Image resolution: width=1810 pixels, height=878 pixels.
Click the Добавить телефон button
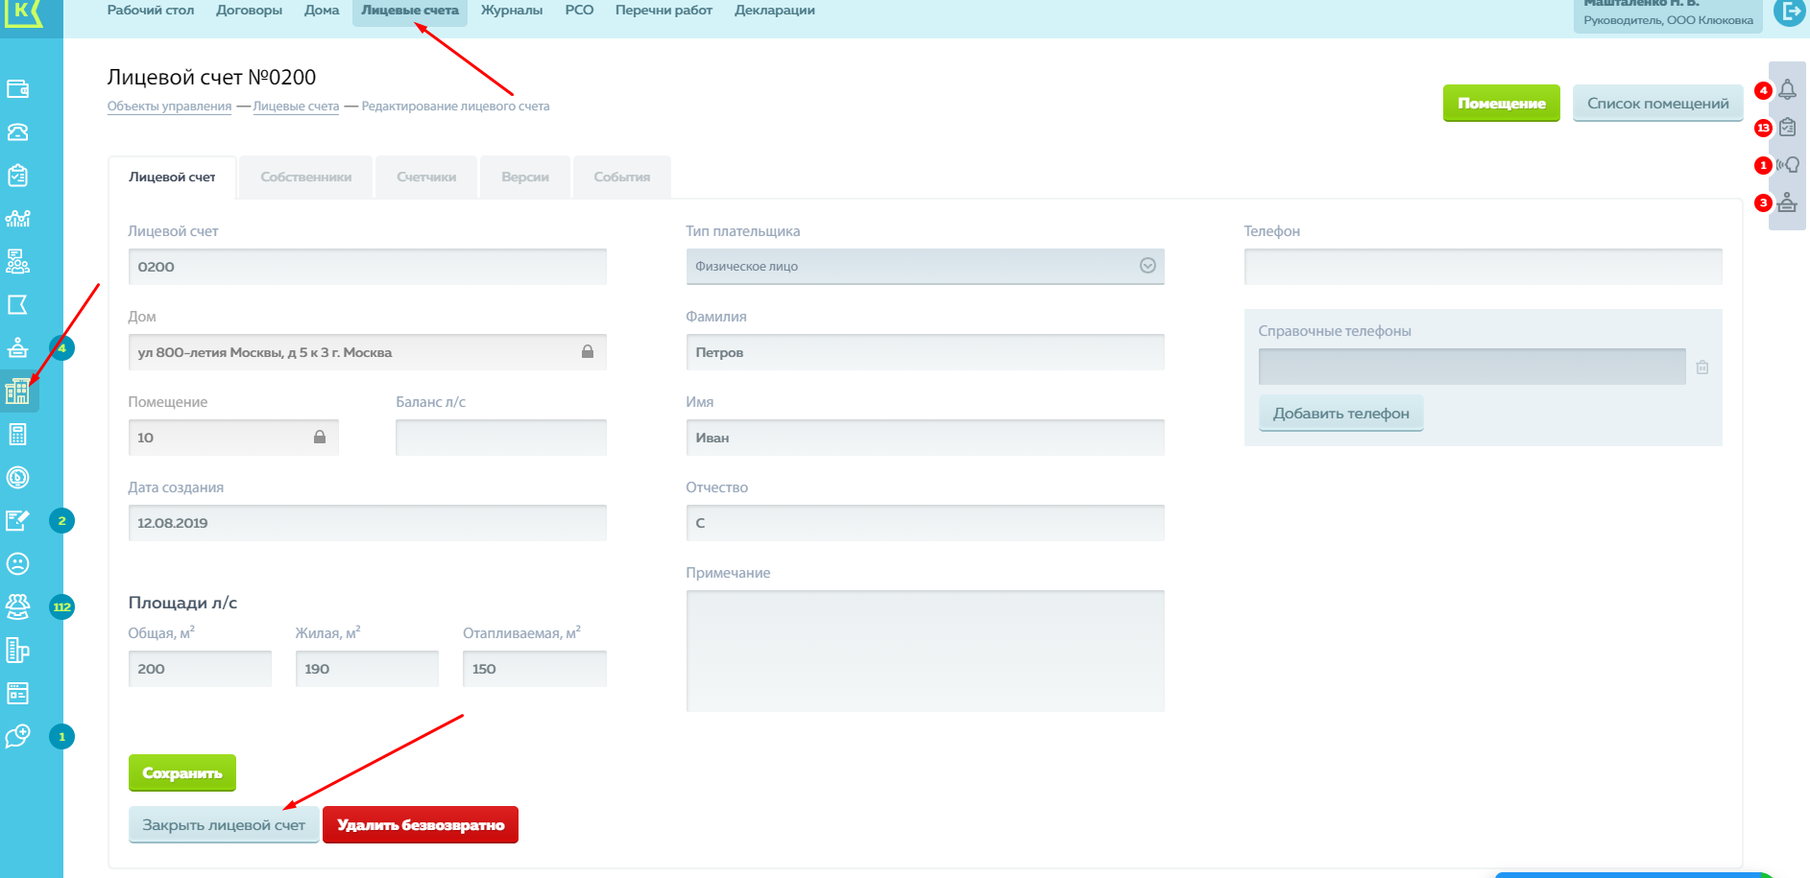1341,414
